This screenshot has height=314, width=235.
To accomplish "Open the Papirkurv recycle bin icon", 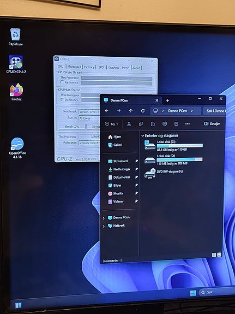I will [x=15, y=37].
